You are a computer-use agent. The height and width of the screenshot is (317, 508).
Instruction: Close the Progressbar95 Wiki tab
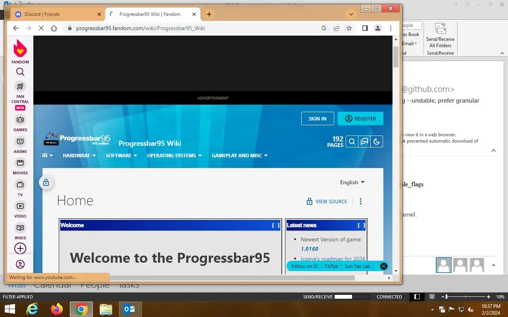pyautogui.click(x=194, y=14)
